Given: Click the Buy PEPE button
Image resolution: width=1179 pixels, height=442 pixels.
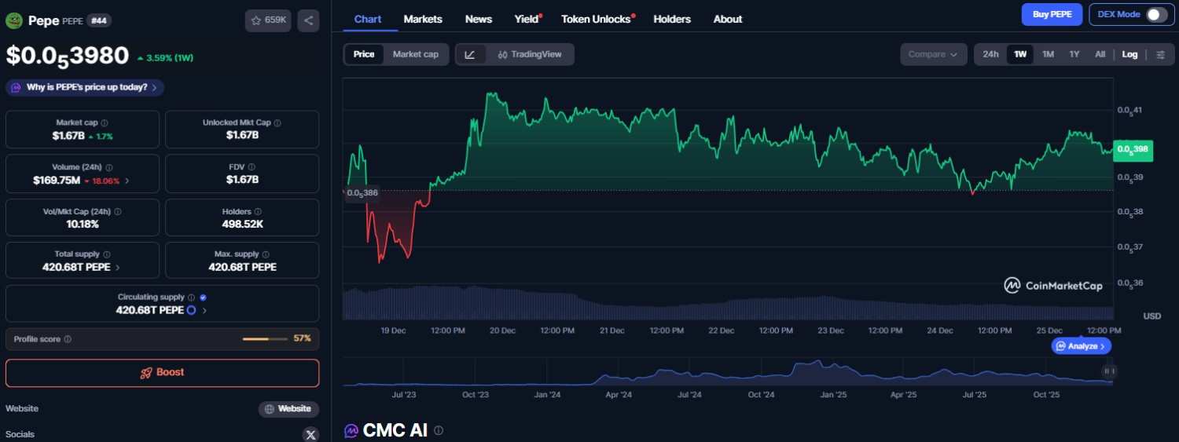Looking at the screenshot, I should (x=1052, y=14).
